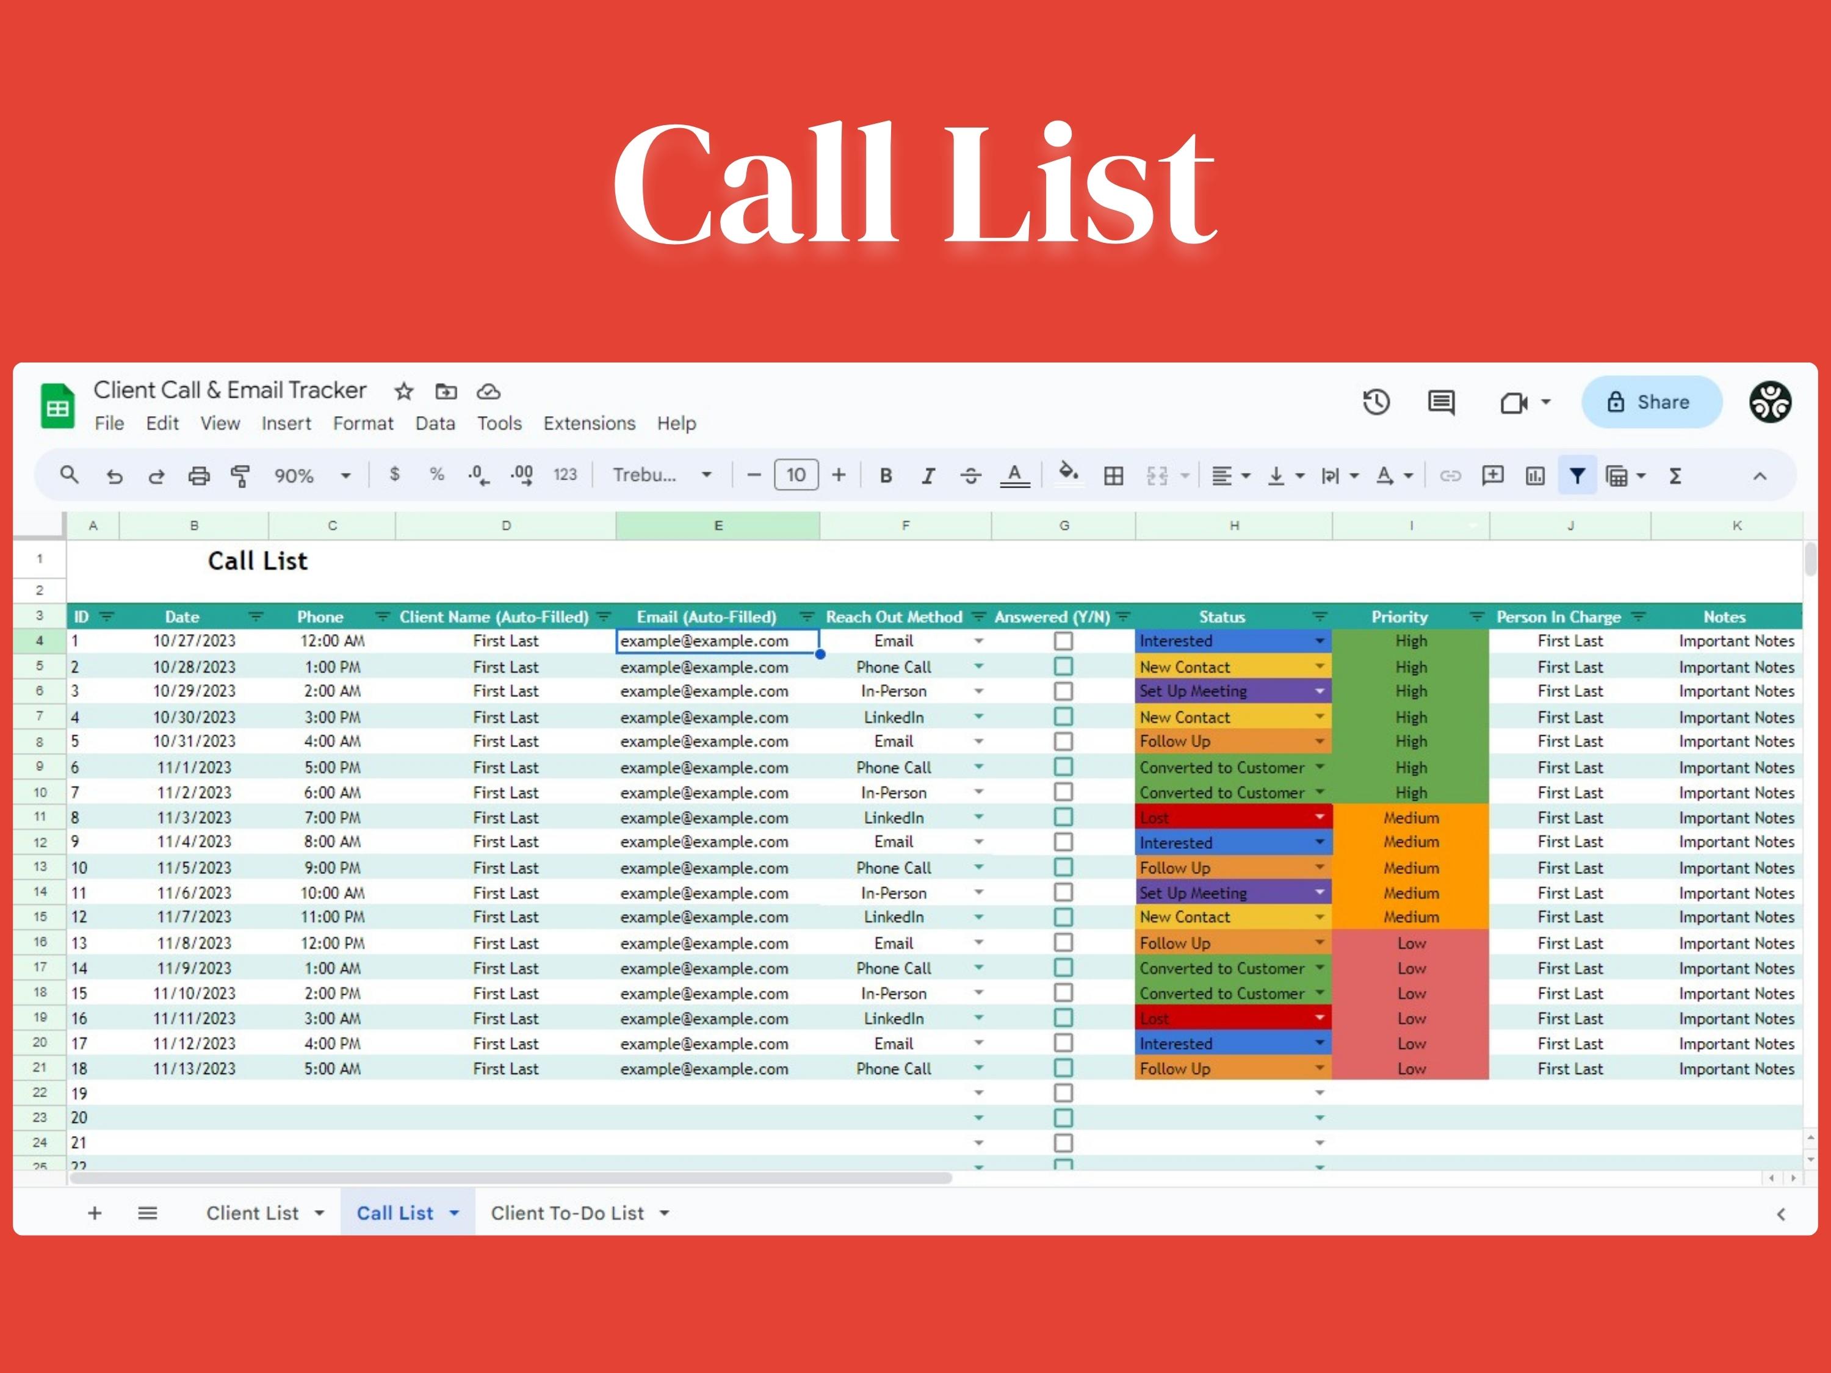Click the Insert link icon
This screenshot has width=1831, height=1373.
(1450, 475)
